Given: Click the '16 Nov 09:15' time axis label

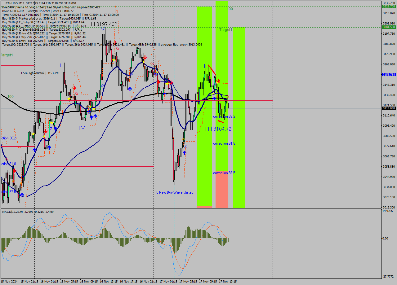Looking at the screenshot, I should 89,282.
